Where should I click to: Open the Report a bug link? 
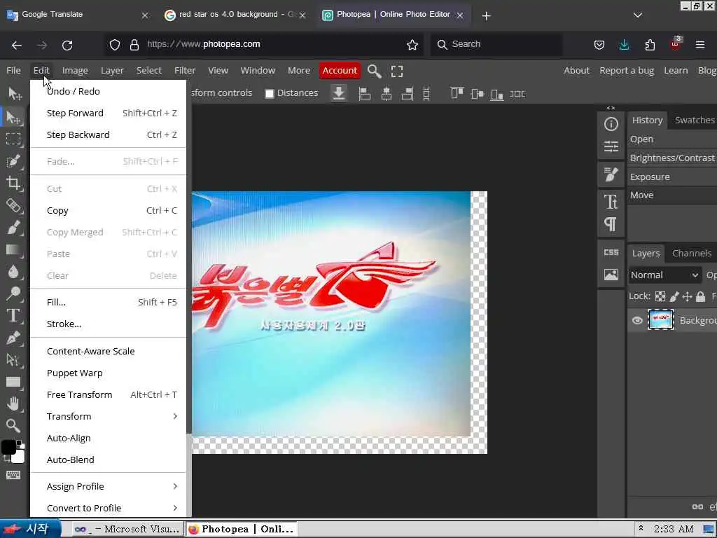coord(627,71)
